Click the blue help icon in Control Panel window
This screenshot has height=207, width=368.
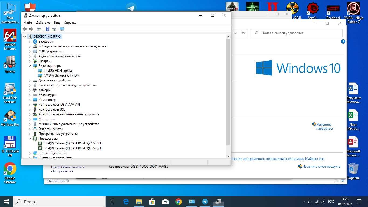pos(343,42)
